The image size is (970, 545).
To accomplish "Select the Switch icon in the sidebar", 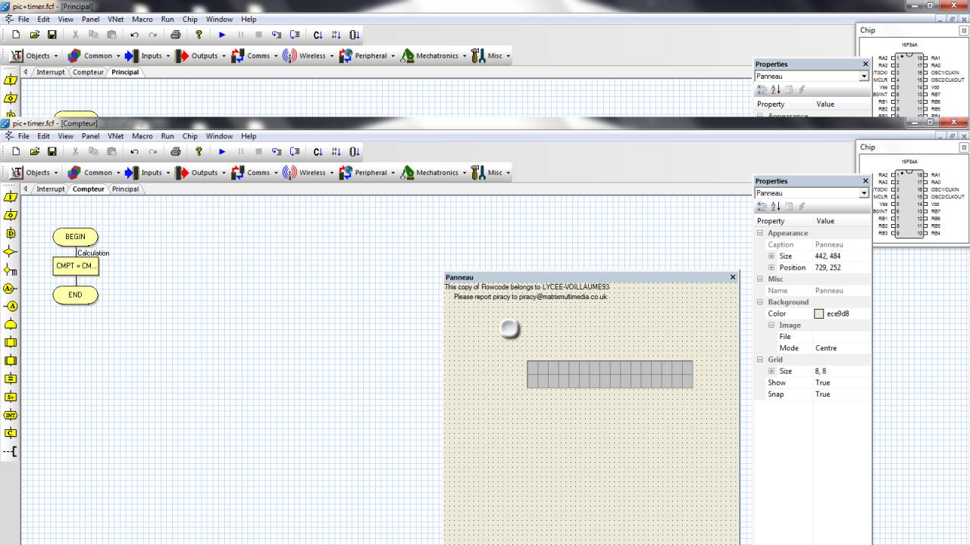I will pyautogui.click(x=11, y=270).
